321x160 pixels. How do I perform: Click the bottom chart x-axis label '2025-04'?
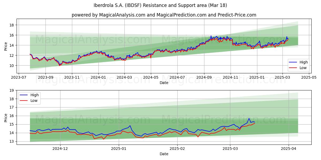pos(289,149)
